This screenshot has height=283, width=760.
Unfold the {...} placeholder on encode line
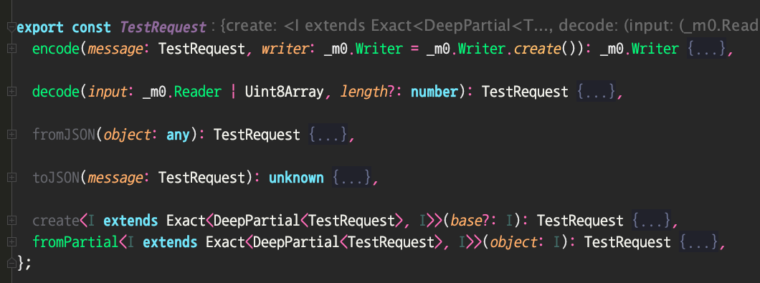(x=706, y=49)
